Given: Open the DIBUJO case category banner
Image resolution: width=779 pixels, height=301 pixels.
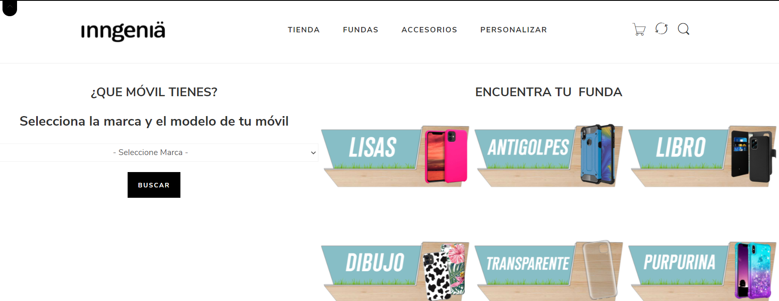Looking at the screenshot, I should point(395,271).
